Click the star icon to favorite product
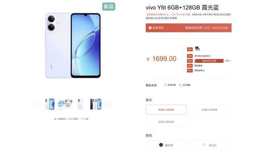The height and width of the screenshot is (152, 272). click(55, 119)
